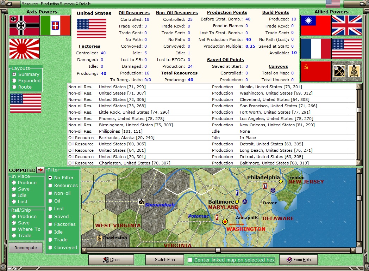Click the Switch Map button
Image resolution: width=369 pixels, height=271 pixels.
(x=165, y=260)
